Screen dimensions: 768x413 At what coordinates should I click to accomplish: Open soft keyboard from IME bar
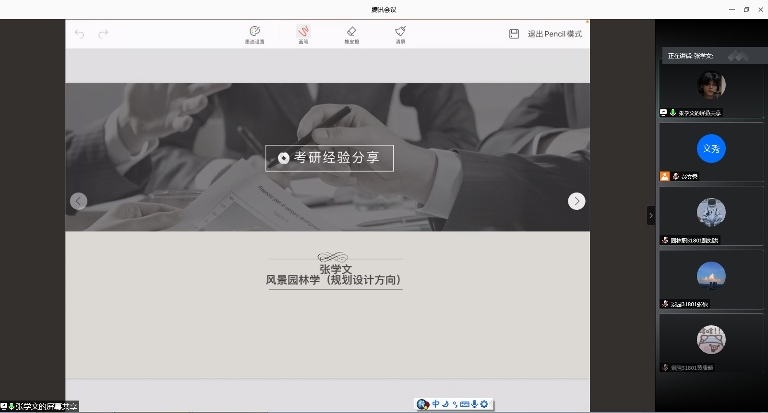tap(465, 404)
